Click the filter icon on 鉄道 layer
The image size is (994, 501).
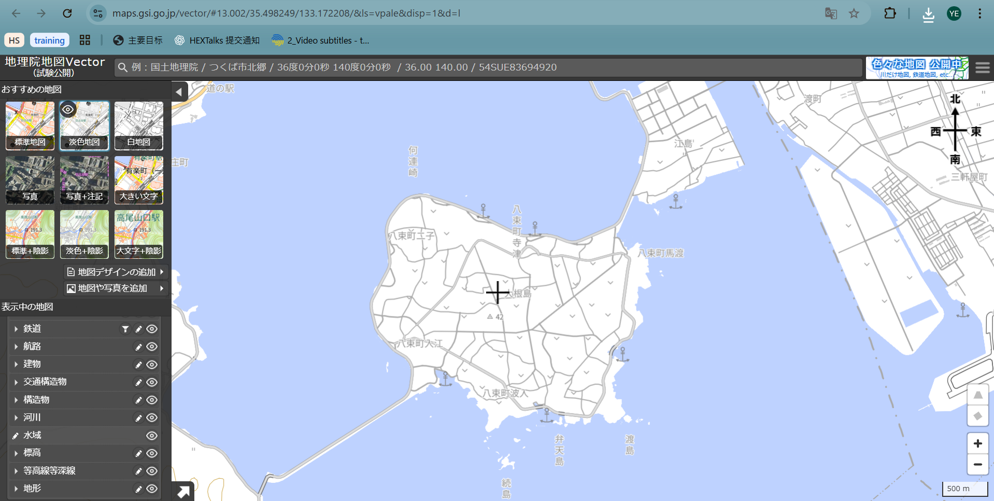(125, 329)
